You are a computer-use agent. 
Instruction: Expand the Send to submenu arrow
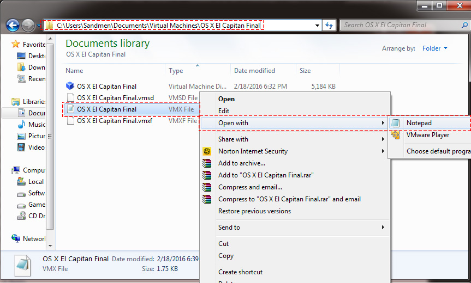383,227
